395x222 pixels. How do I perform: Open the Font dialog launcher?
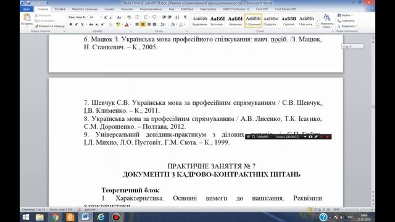(x=131, y=31)
